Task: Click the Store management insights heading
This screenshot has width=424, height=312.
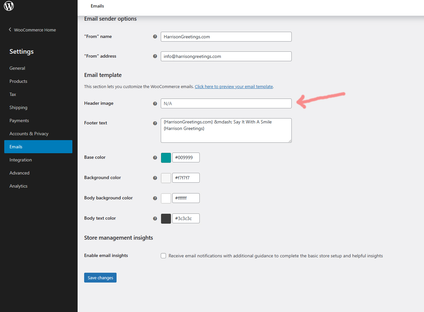Action: click(x=119, y=238)
